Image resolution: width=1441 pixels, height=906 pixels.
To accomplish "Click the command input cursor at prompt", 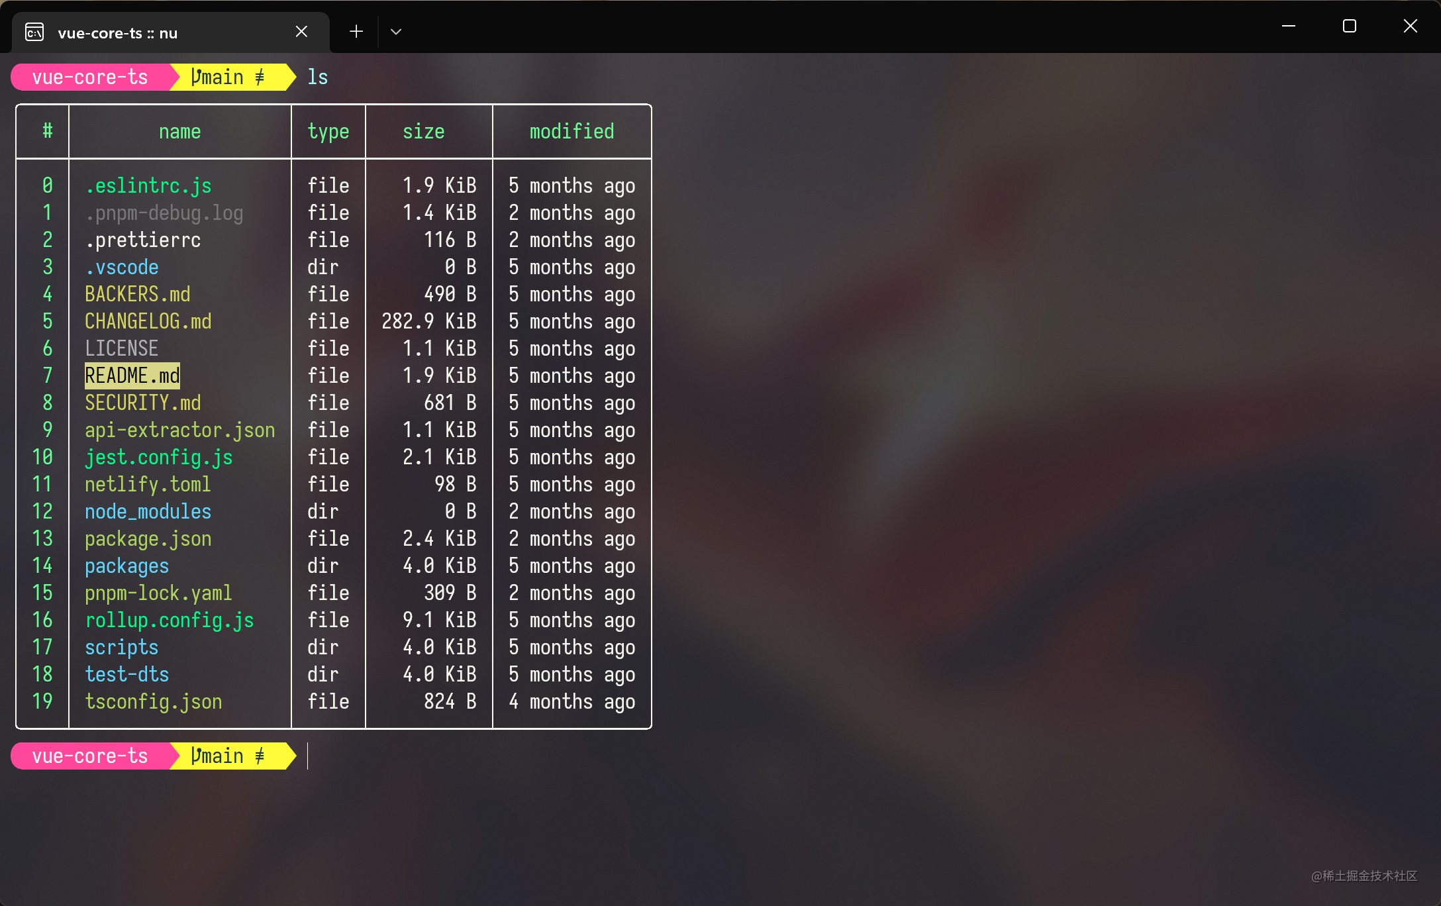I will 308,756.
